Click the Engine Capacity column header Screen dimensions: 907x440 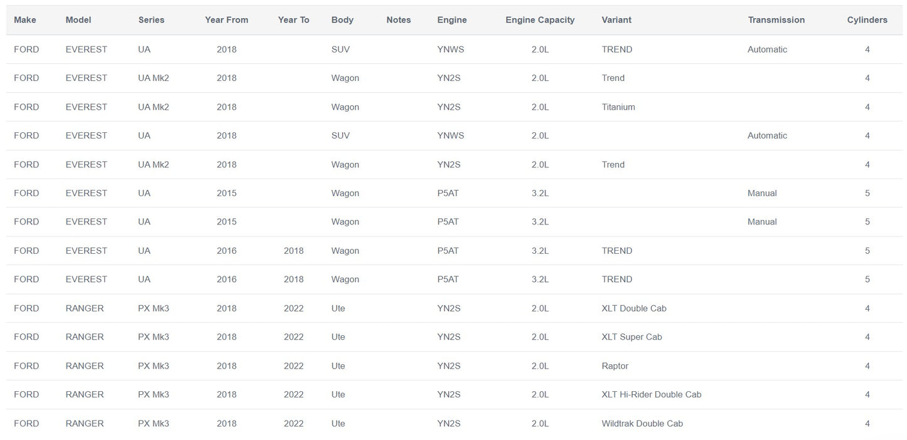(x=540, y=20)
